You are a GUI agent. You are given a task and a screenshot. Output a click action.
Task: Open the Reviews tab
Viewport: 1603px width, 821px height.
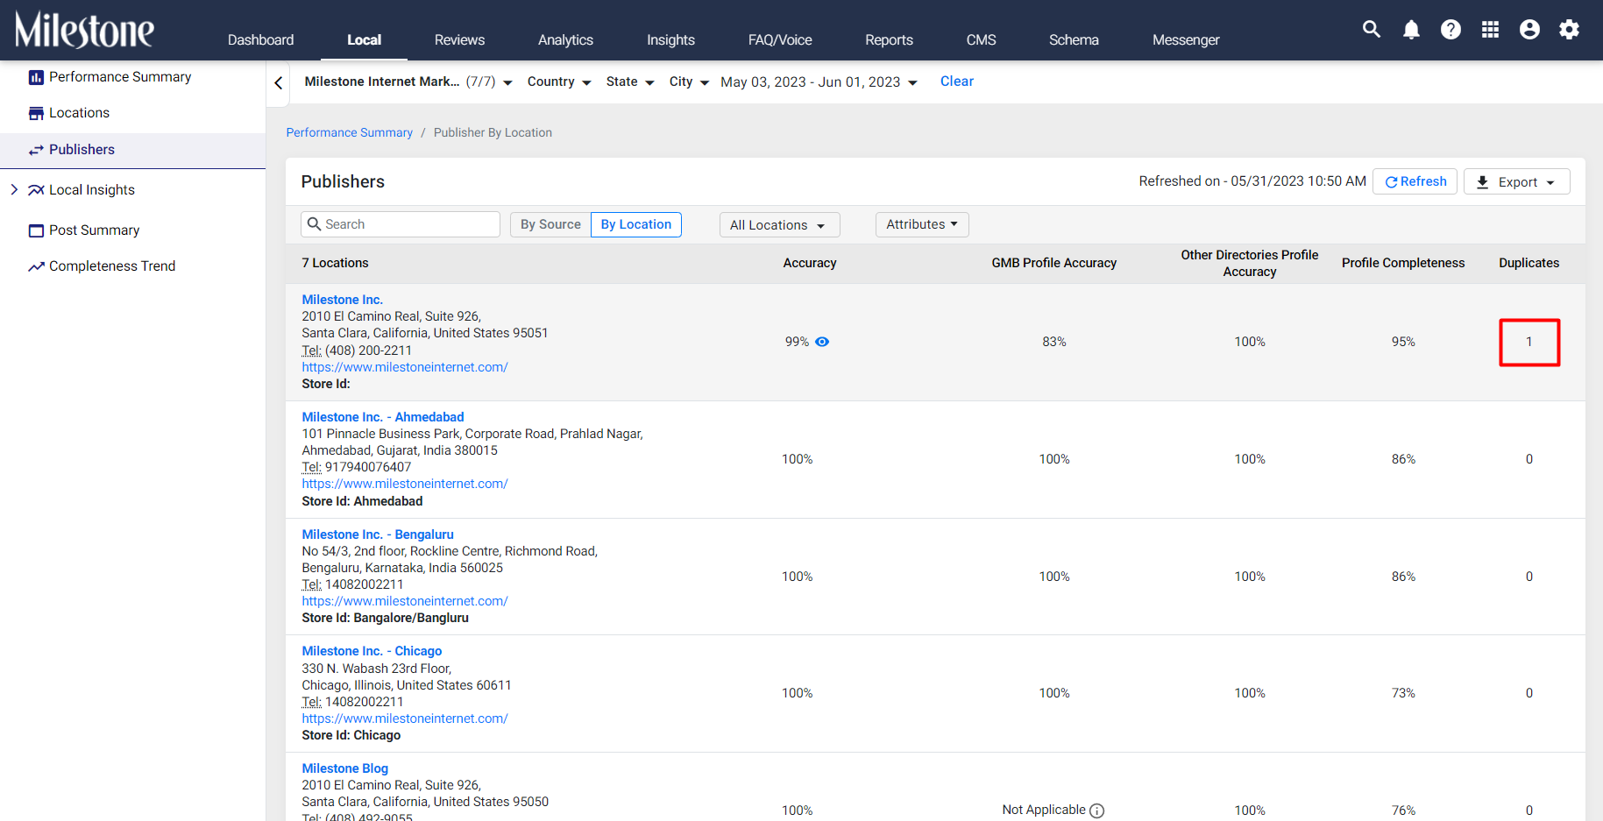pos(459,40)
